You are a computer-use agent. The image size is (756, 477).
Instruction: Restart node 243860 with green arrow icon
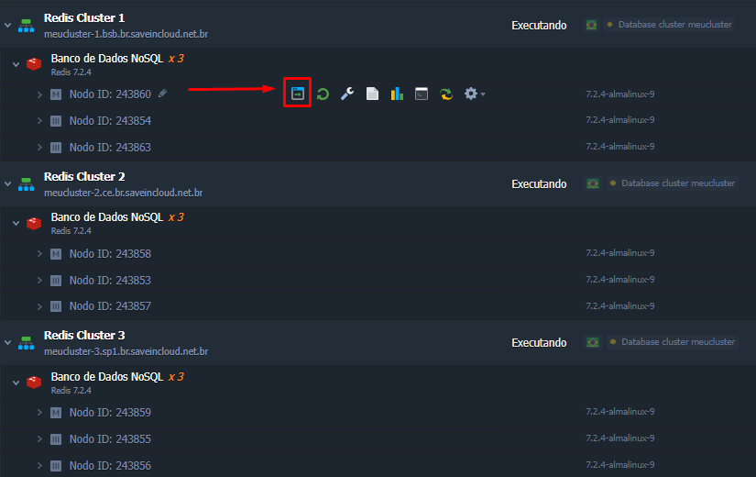coord(323,94)
